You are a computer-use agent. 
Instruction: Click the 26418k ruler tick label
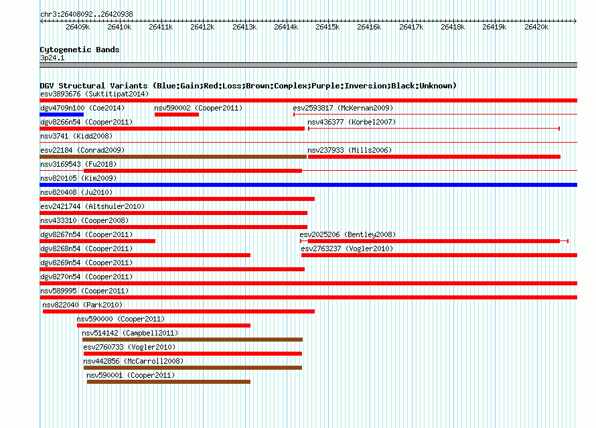pos(452,27)
